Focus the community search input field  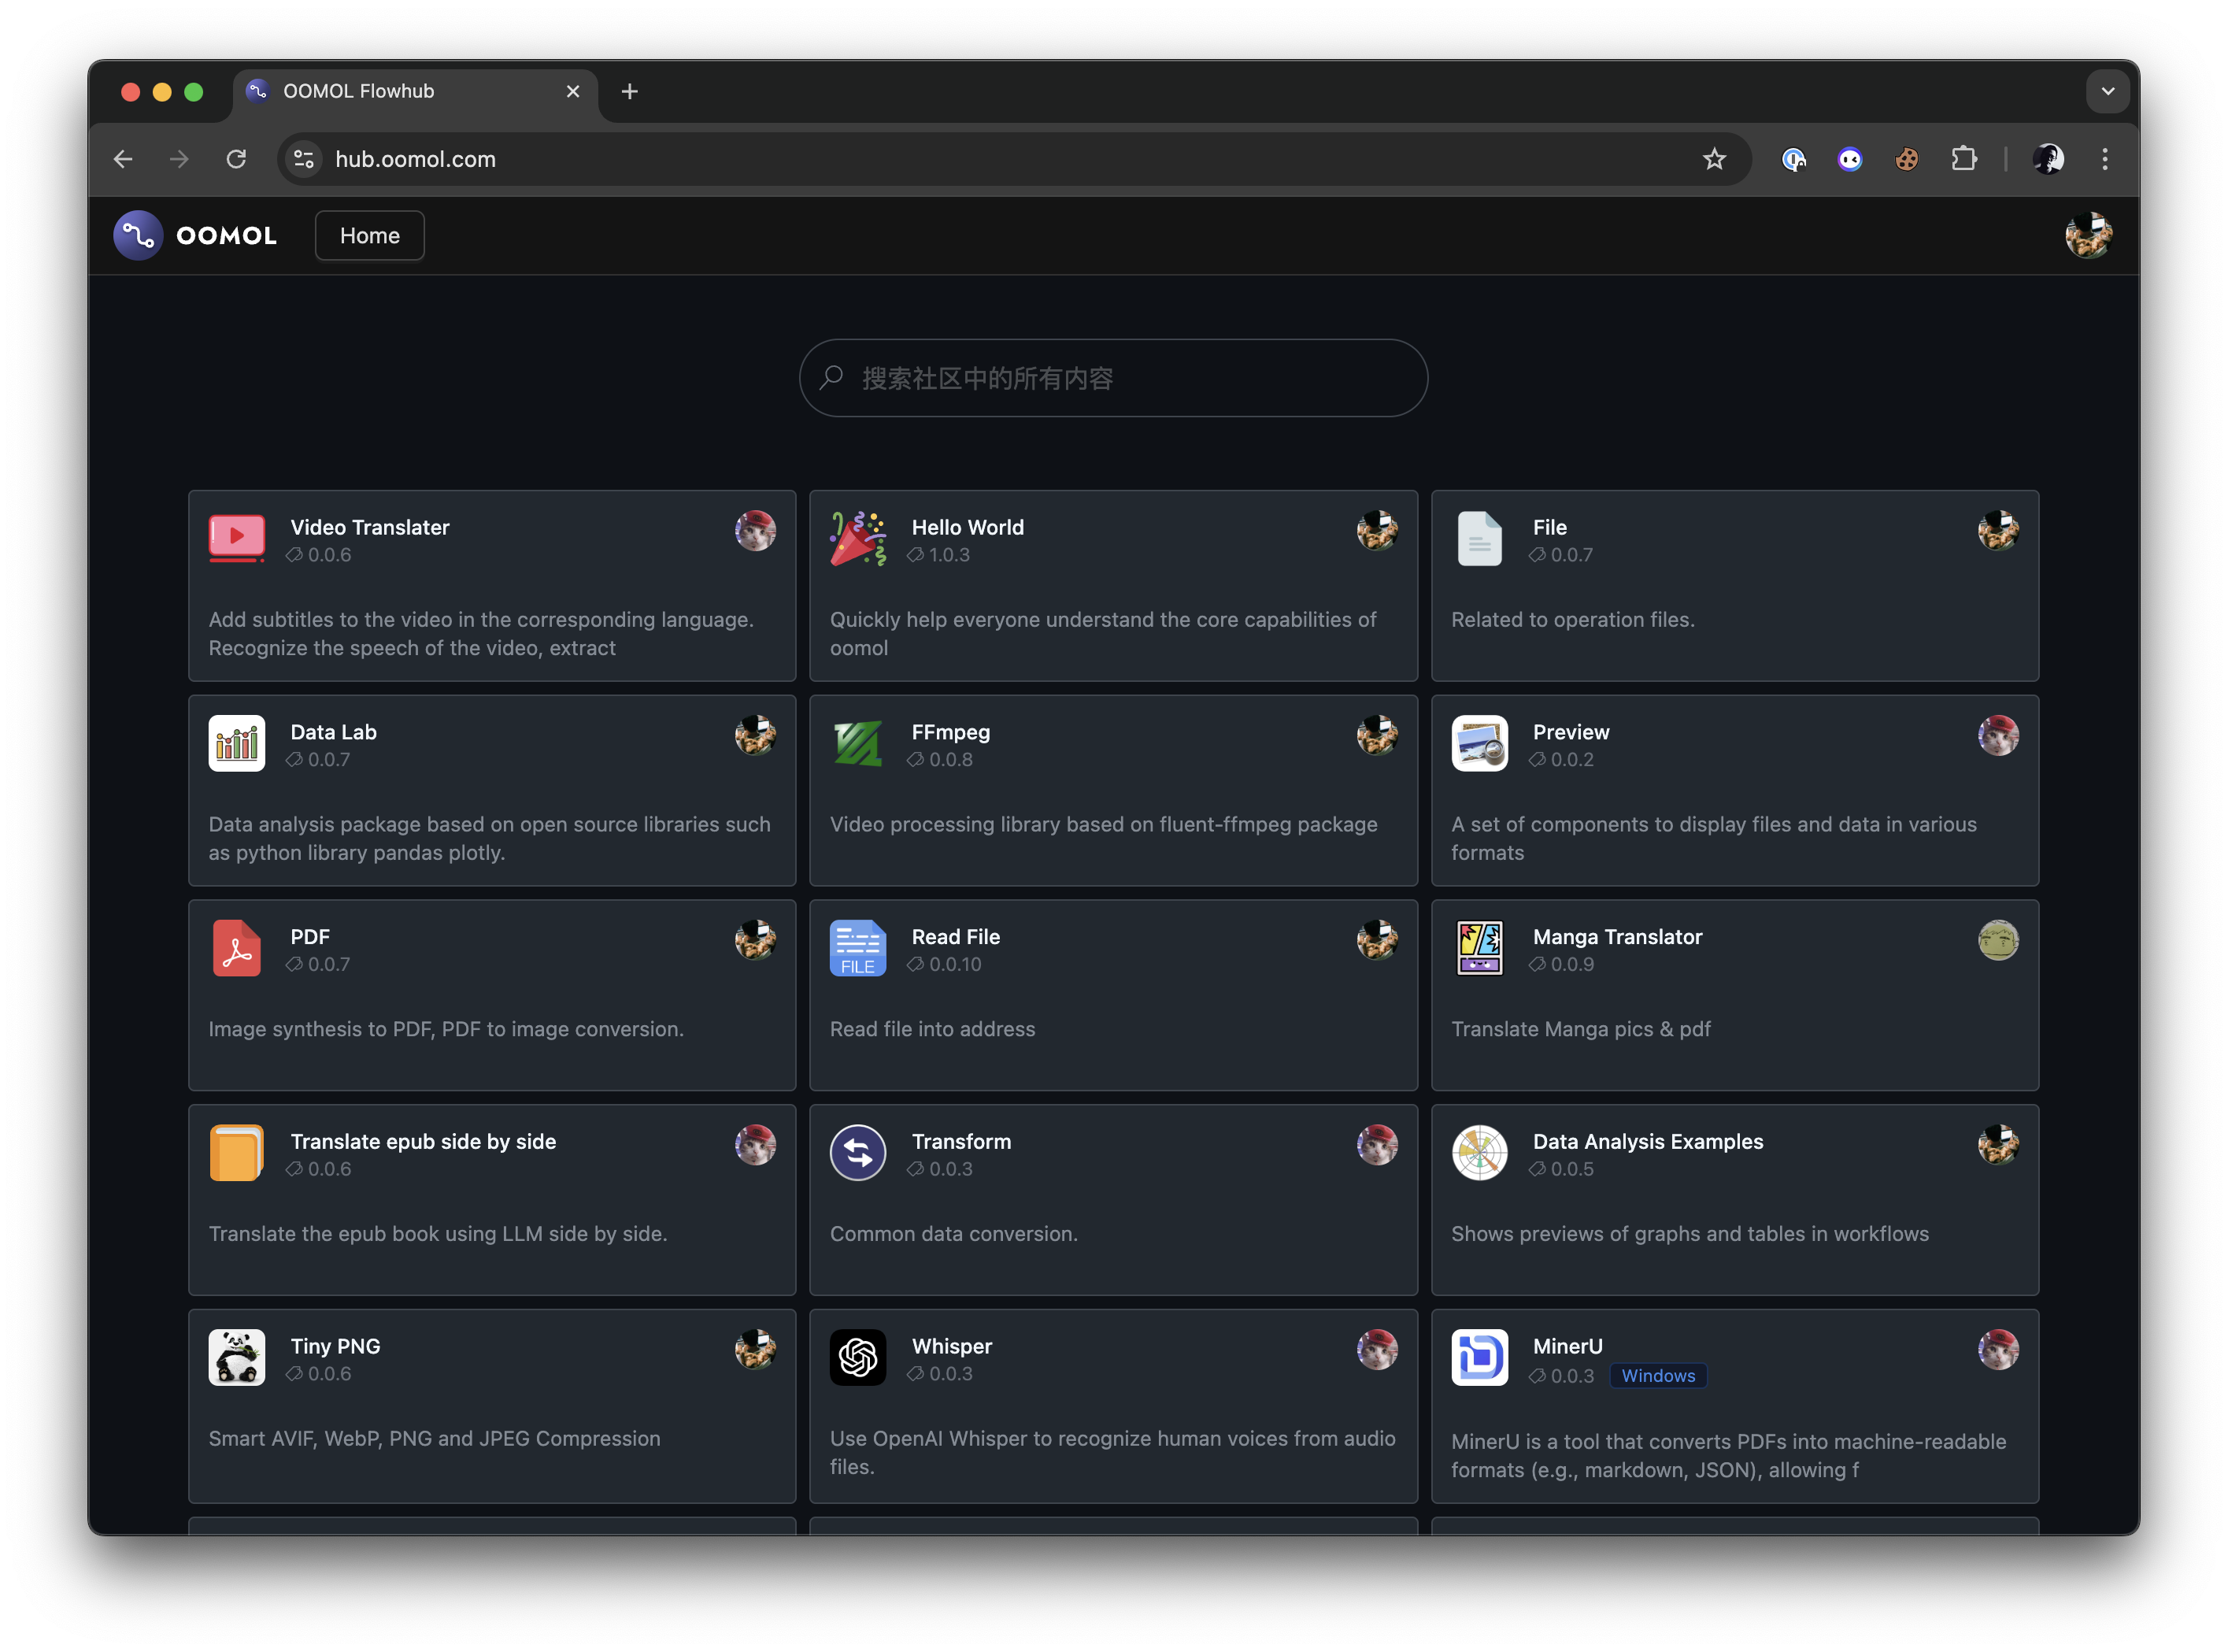(x=1112, y=378)
